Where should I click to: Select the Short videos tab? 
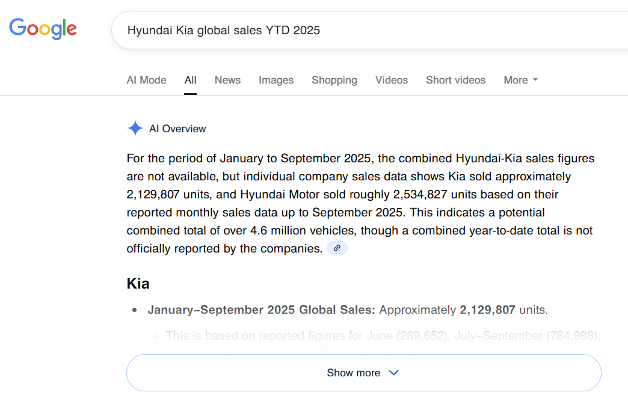click(455, 80)
